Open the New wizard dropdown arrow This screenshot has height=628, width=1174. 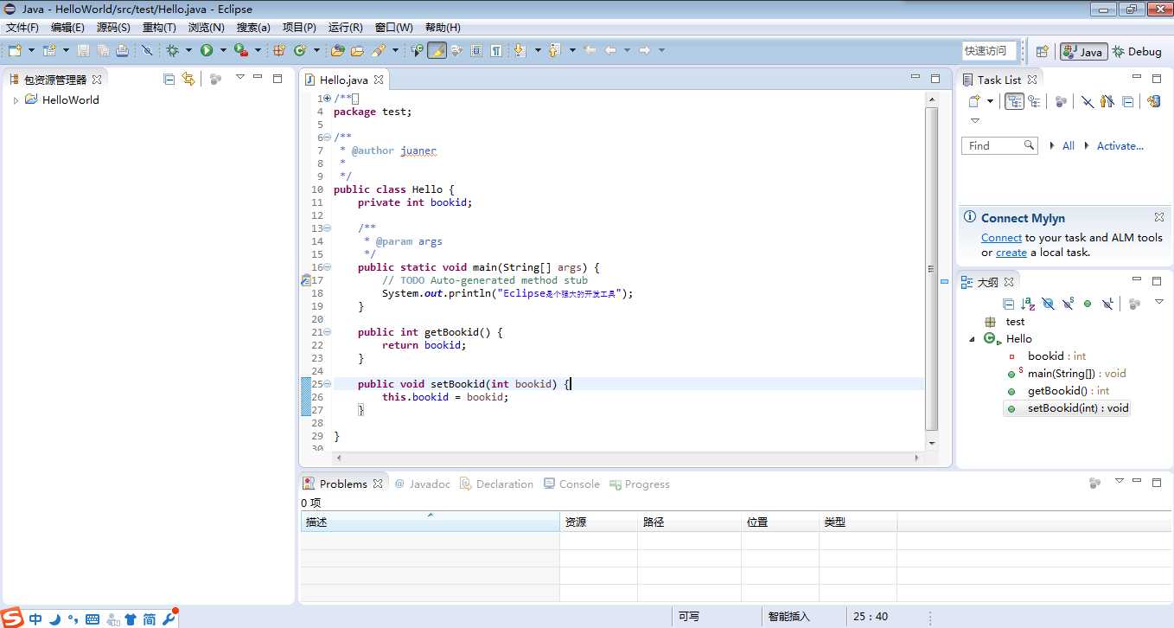pos(29,50)
